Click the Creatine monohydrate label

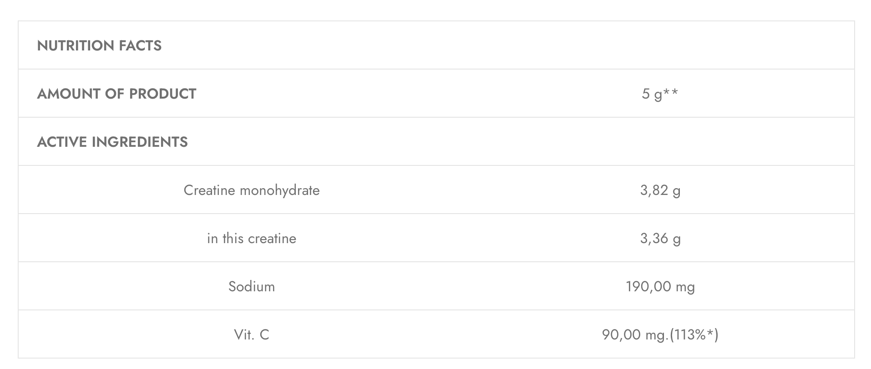[x=252, y=190]
